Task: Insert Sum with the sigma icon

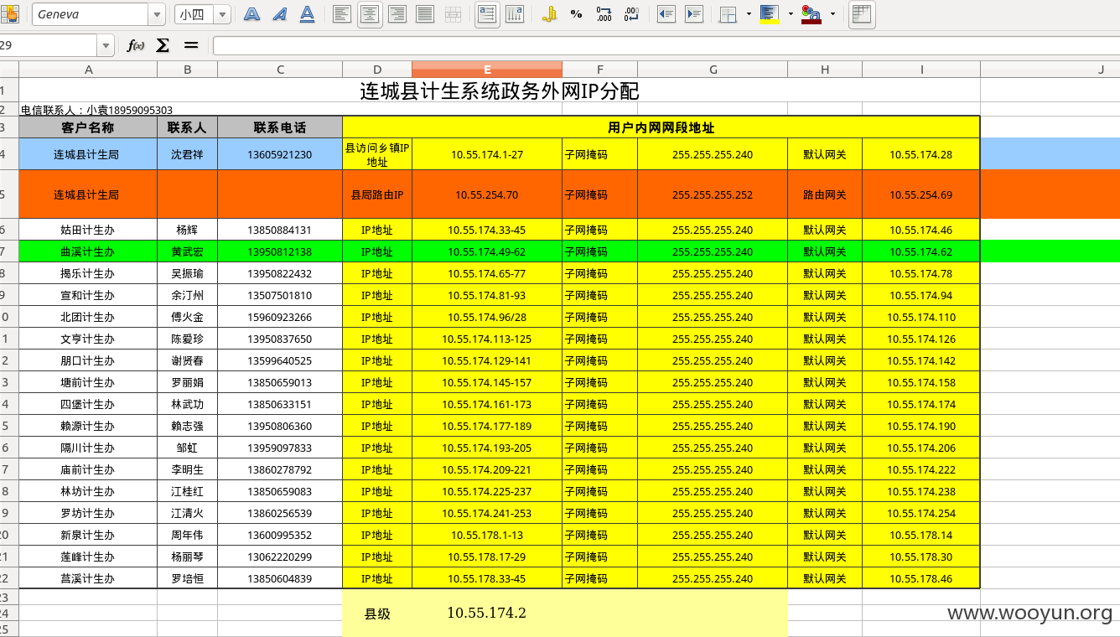Action: tap(163, 45)
